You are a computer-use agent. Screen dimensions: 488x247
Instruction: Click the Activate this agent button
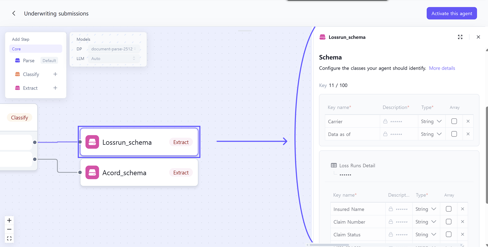pyautogui.click(x=452, y=13)
